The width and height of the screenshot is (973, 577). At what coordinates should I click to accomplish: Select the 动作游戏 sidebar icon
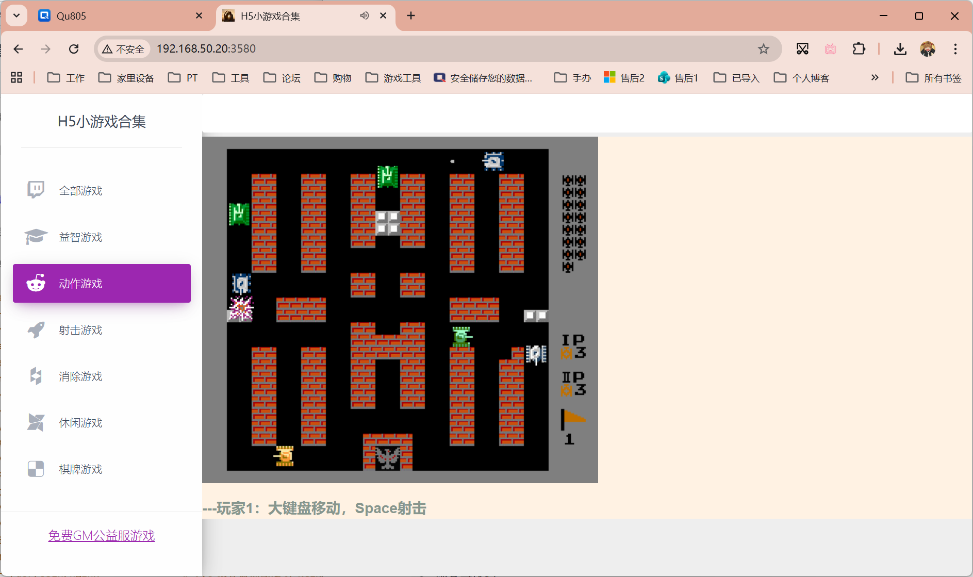point(35,283)
